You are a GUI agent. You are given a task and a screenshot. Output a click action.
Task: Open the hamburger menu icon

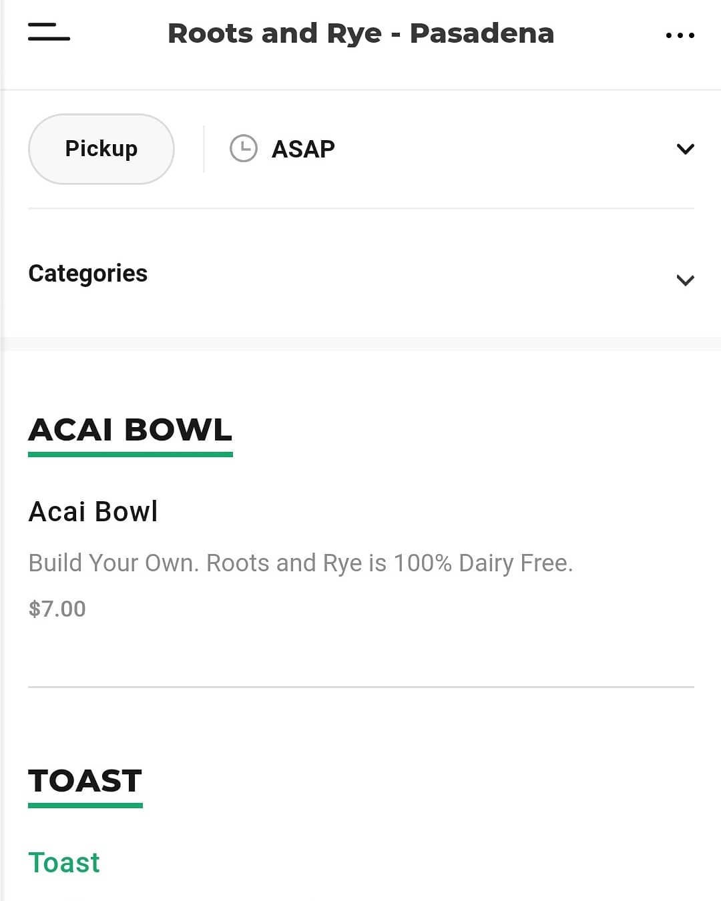click(x=49, y=32)
